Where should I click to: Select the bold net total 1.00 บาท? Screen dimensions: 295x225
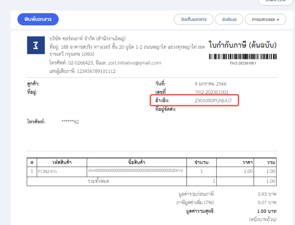tap(267, 211)
